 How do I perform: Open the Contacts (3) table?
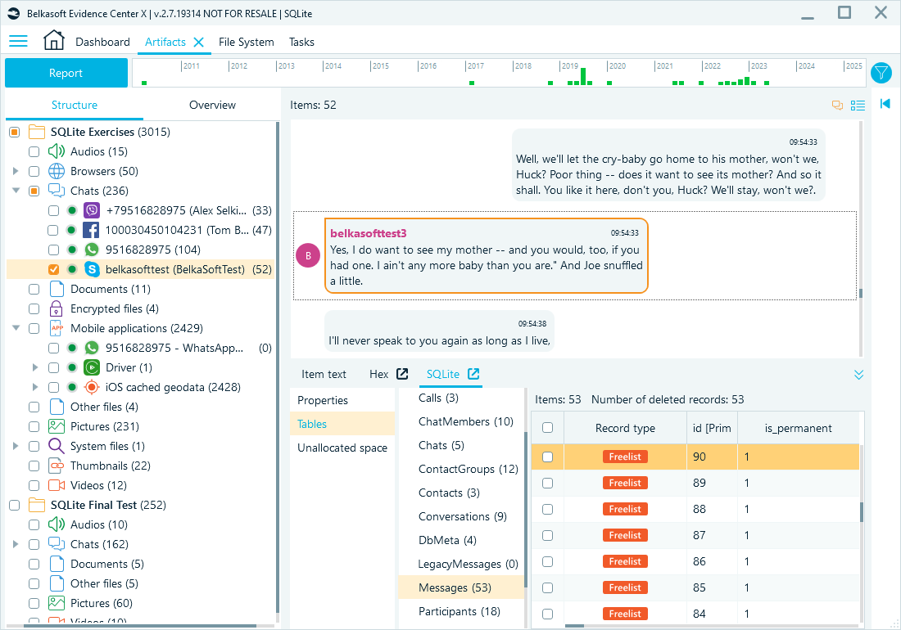[461, 493]
